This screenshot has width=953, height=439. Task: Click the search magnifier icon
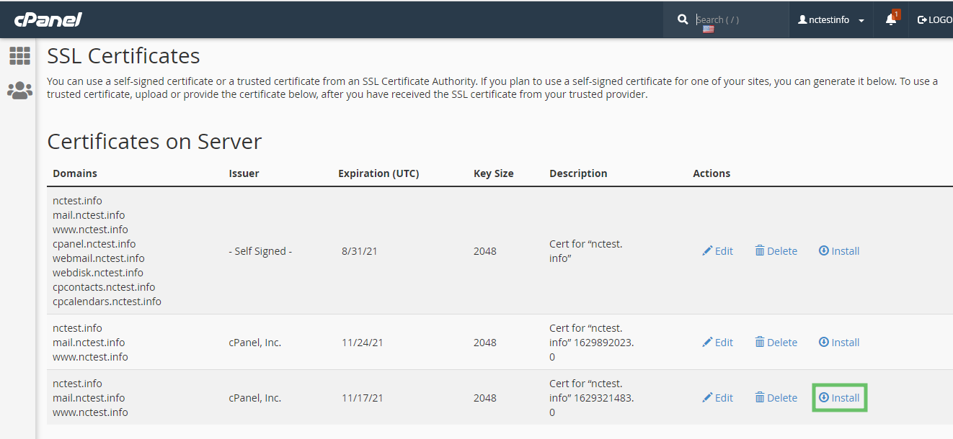[683, 19]
